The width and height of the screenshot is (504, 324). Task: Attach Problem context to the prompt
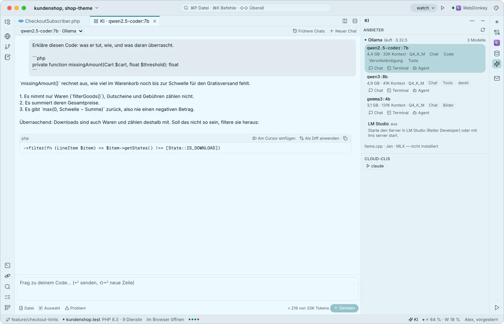[x=75, y=308]
